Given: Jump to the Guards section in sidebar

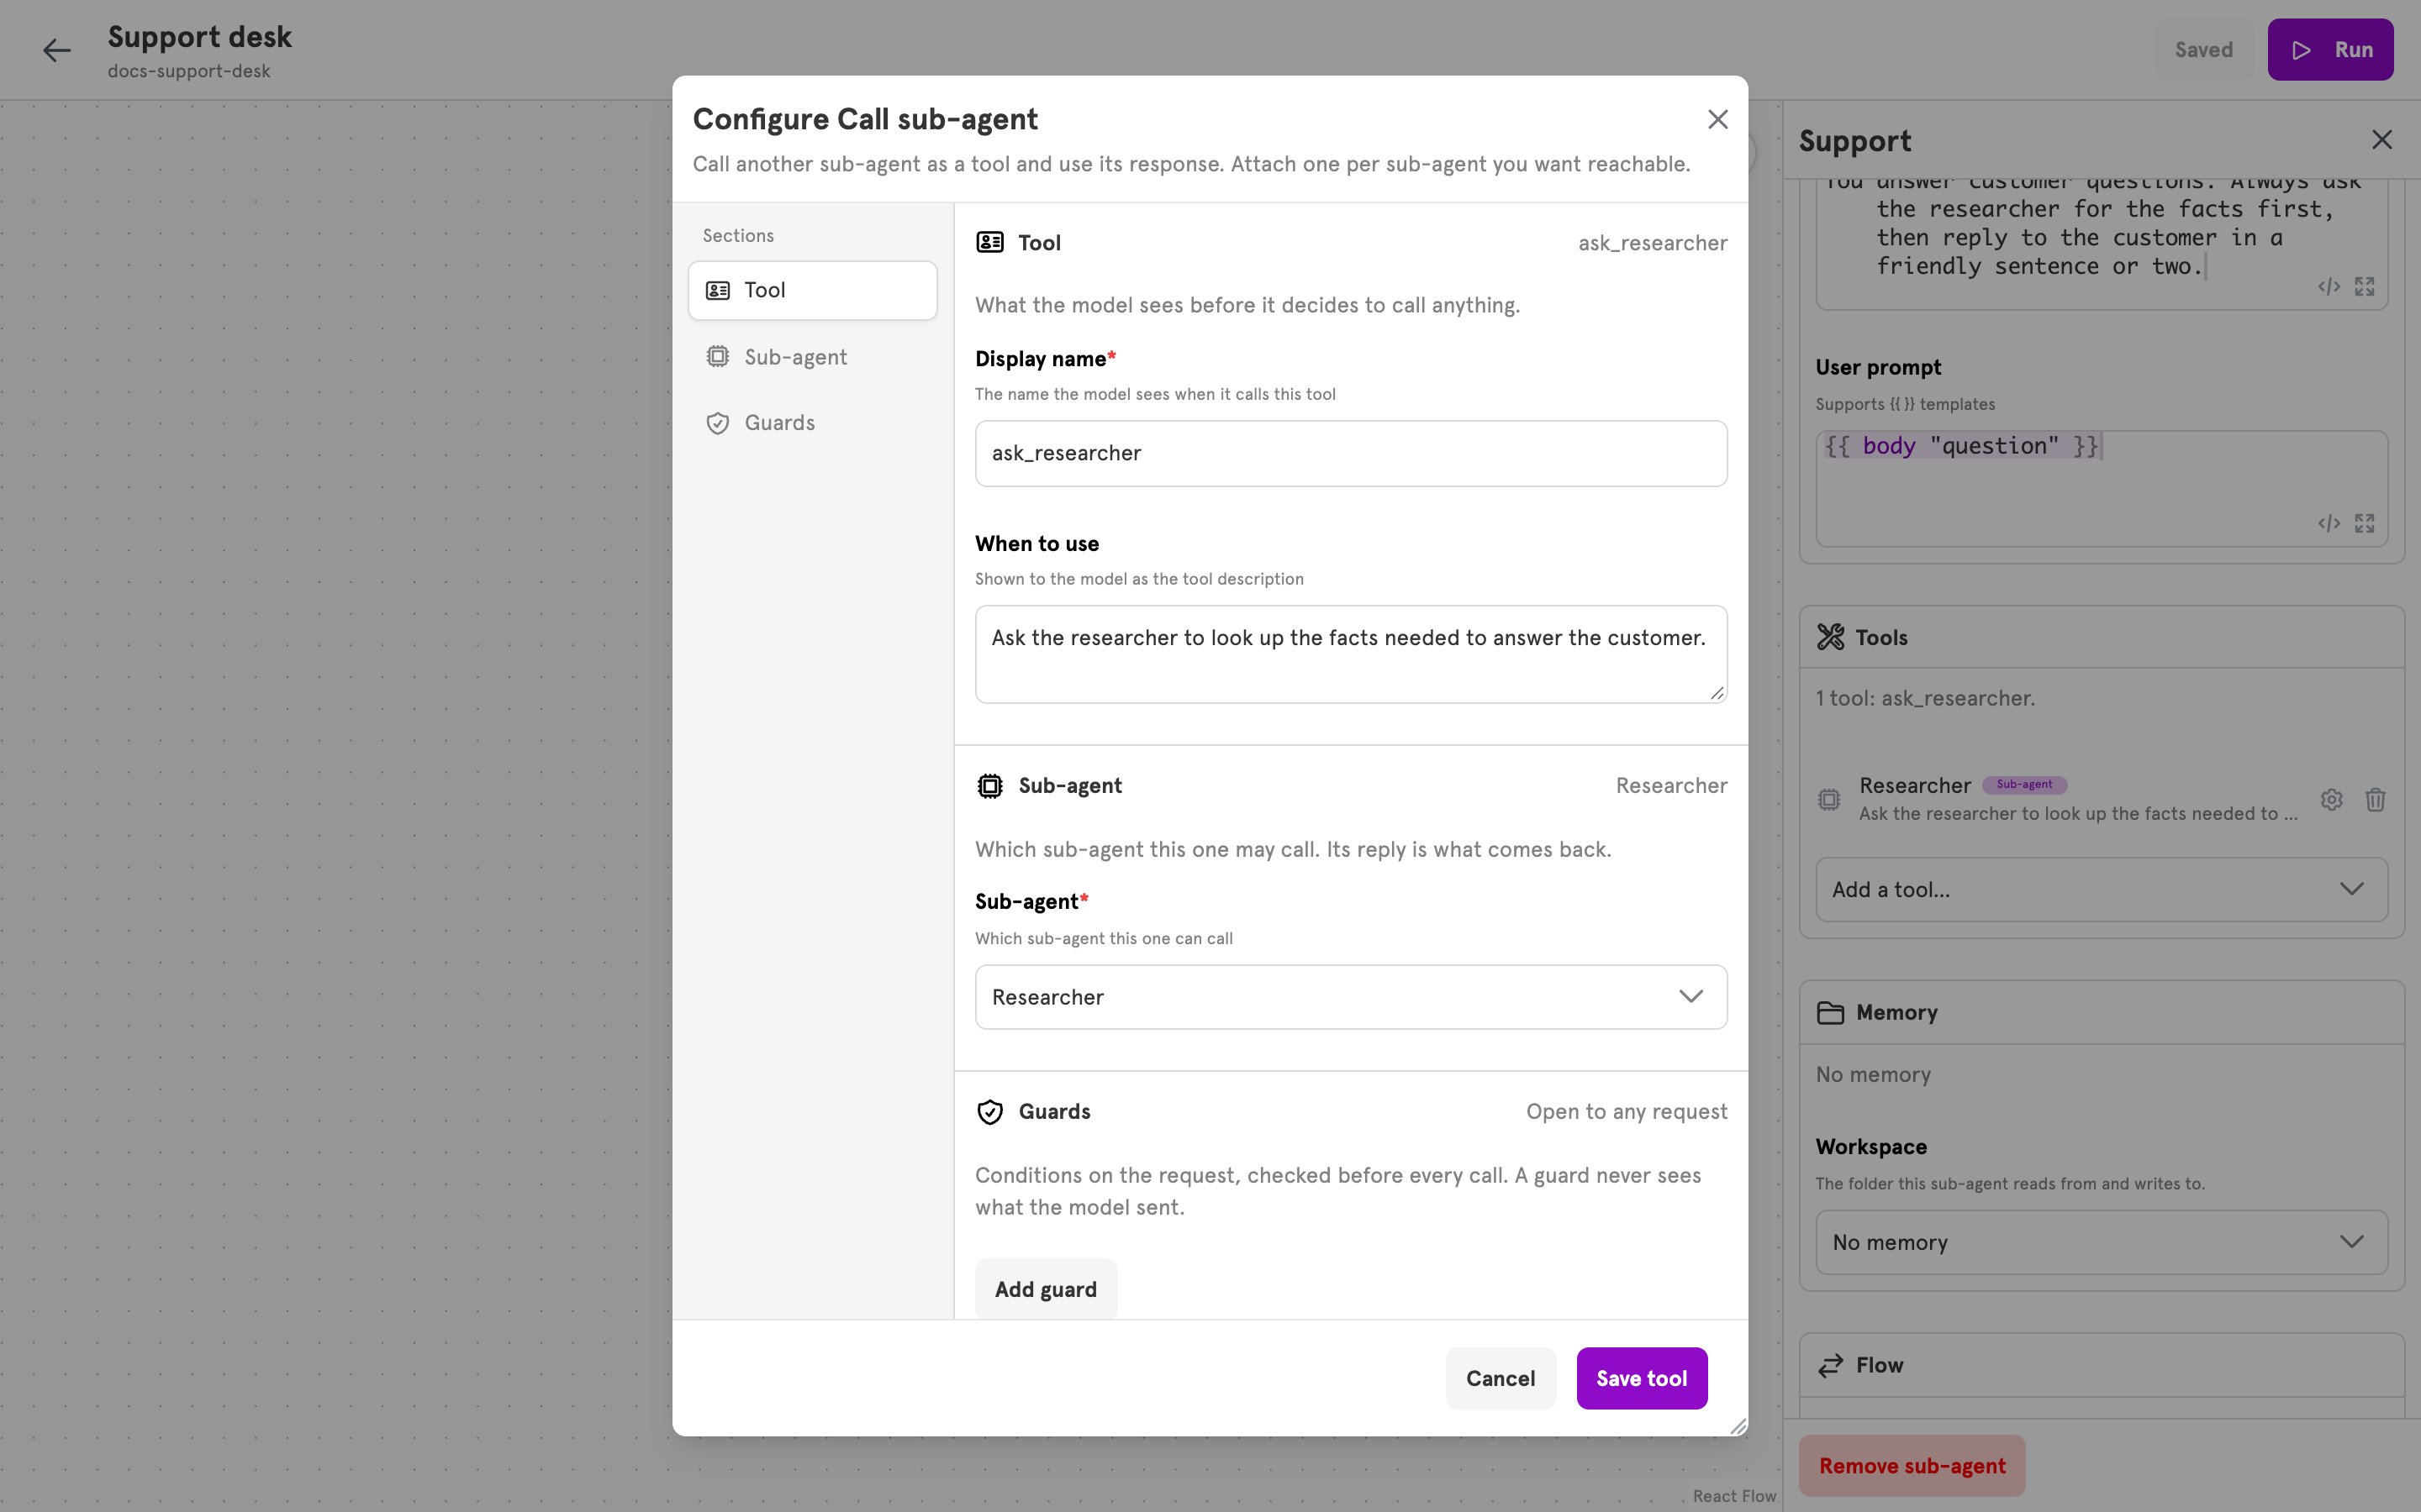Looking at the screenshot, I should [812, 423].
